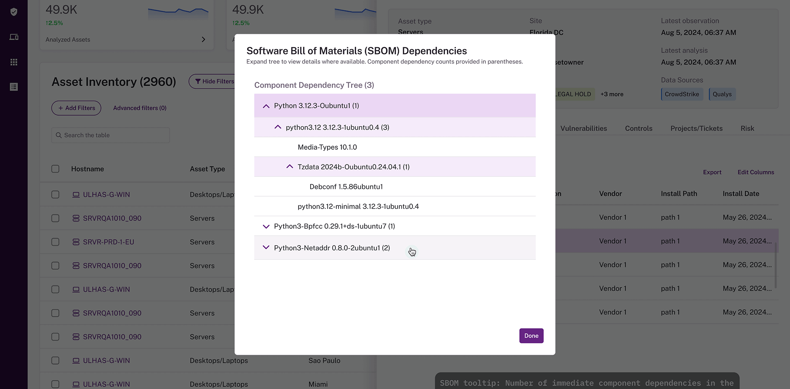Select Media-Types 10.1.0 tree entry

(327, 147)
